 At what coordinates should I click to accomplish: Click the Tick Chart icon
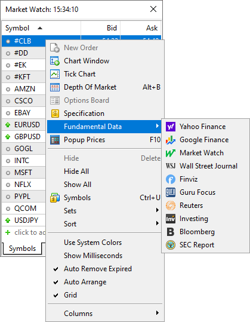point(55,74)
